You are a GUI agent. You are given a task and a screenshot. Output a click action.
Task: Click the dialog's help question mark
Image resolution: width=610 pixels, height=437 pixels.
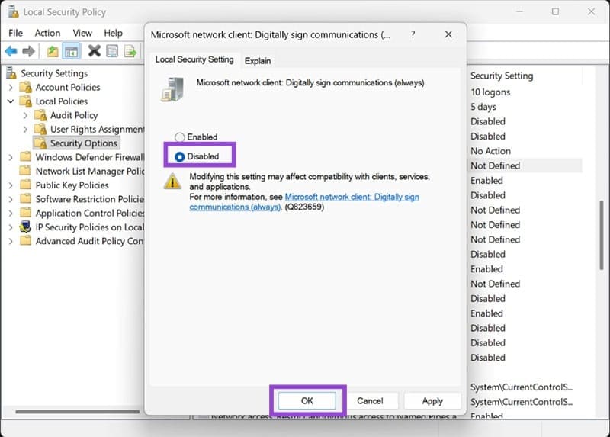[413, 34]
